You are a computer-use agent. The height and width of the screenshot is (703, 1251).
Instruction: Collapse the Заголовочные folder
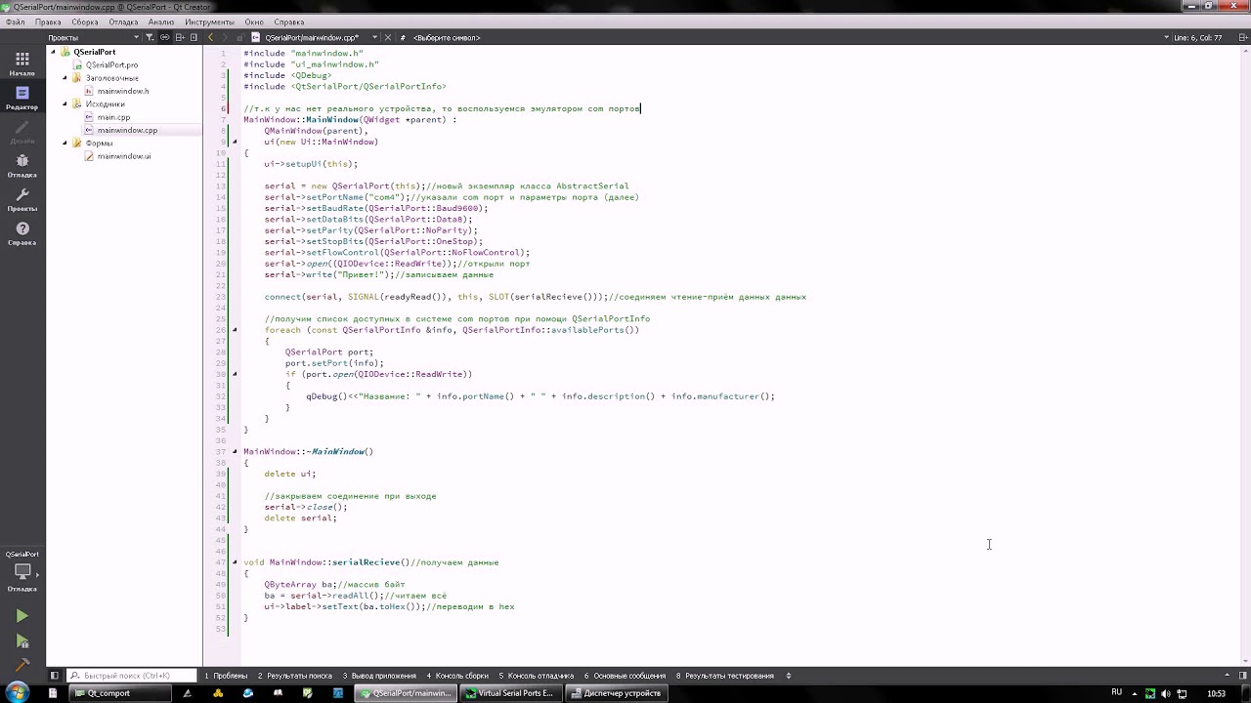tap(65, 78)
